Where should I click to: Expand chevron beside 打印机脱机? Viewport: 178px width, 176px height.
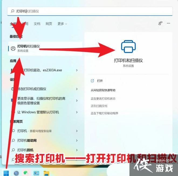[x=77, y=150]
